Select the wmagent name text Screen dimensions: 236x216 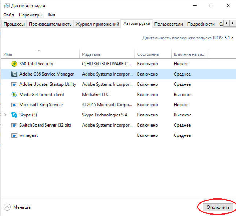click(x=29, y=135)
